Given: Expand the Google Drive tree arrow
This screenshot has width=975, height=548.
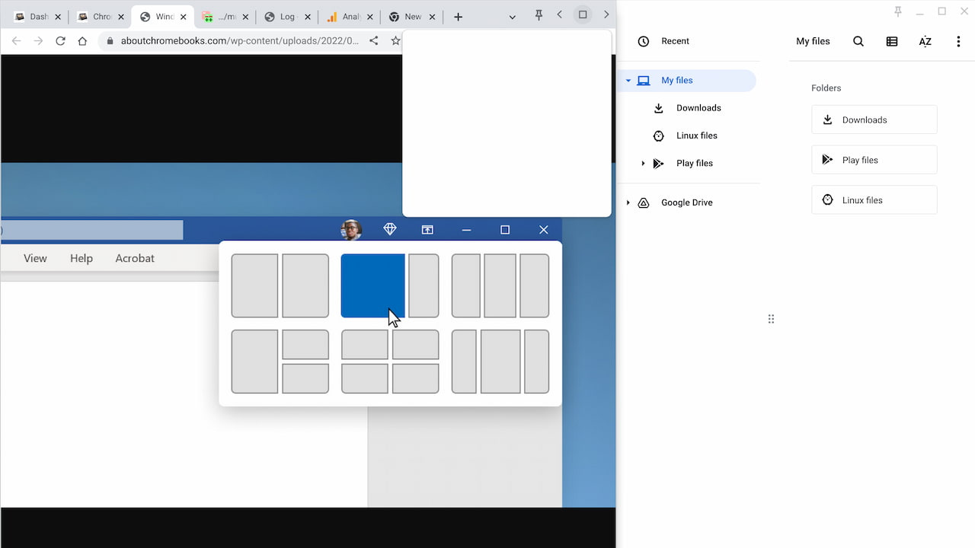Looking at the screenshot, I should click(x=628, y=202).
